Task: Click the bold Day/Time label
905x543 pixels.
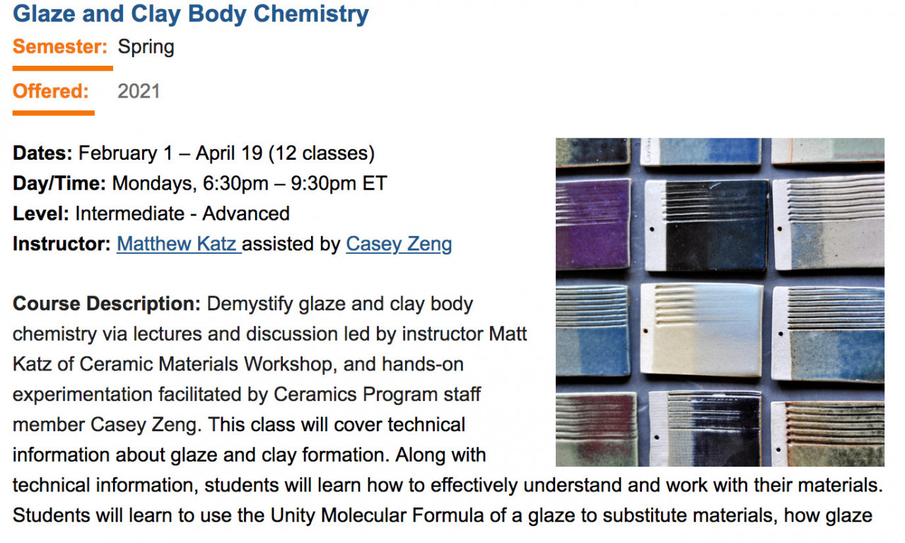Action: pyautogui.click(x=59, y=184)
